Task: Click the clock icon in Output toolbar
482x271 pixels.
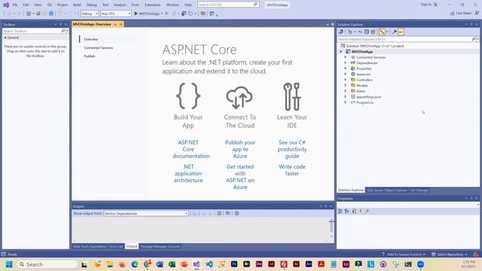Action: point(236,213)
